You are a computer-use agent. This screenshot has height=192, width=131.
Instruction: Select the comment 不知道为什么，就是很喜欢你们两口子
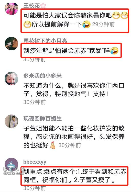tap(74, 90)
